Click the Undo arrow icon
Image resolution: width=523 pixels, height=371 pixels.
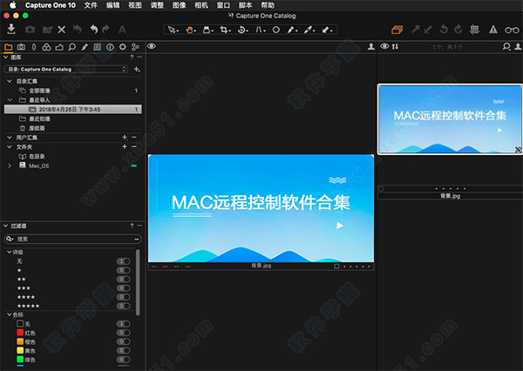[x=94, y=30]
